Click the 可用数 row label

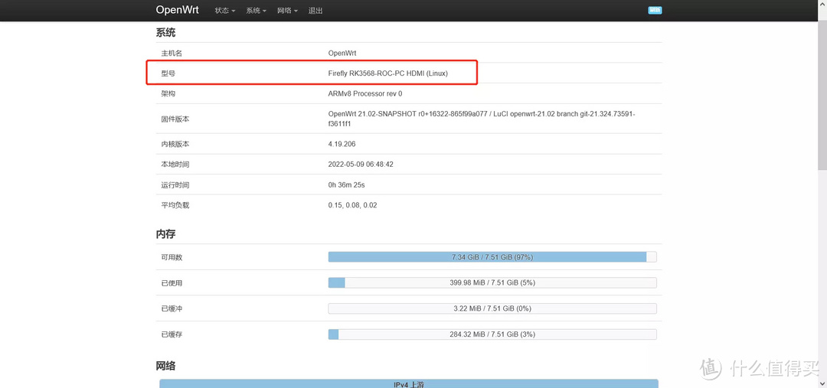[172, 257]
